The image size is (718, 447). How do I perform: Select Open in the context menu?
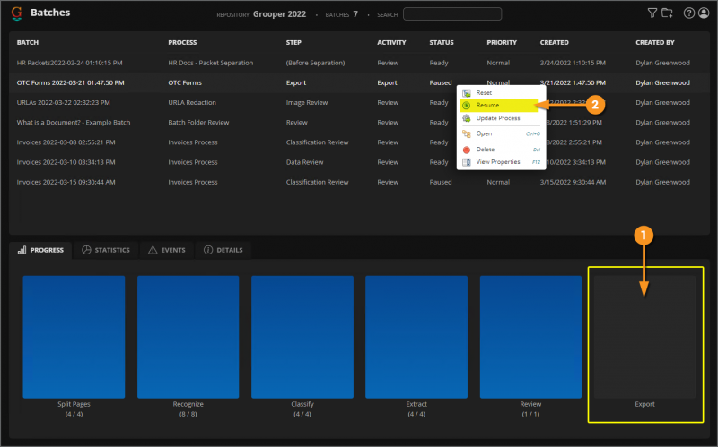pos(485,133)
